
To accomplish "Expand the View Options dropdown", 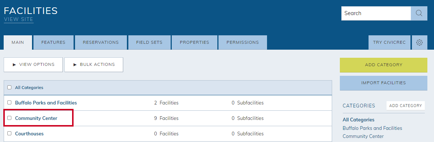I will coord(33,64).
